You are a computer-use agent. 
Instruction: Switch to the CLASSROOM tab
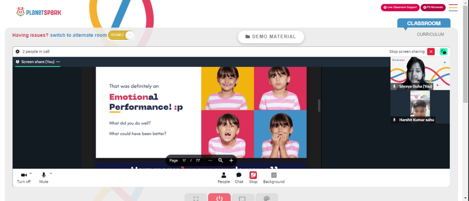[x=424, y=23]
